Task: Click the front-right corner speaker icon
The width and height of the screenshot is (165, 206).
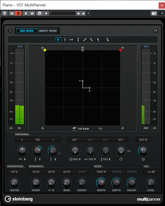Action: [123, 48]
